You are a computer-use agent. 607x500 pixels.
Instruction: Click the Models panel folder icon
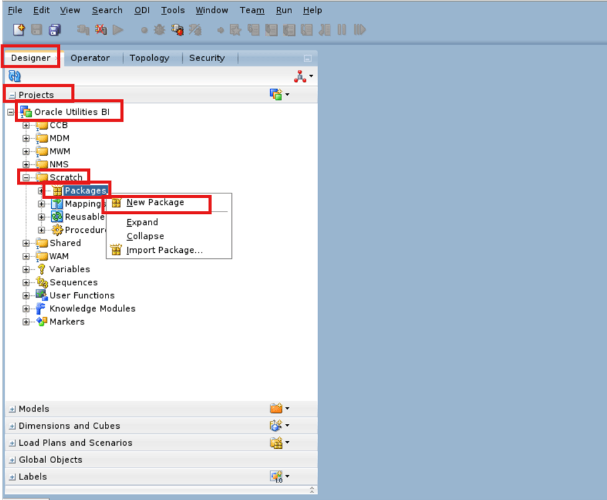coord(278,408)
